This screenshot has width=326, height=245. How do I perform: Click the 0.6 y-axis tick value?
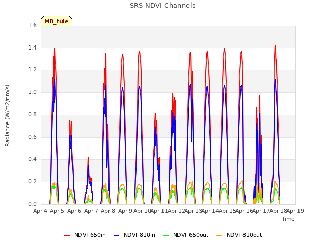click(x=32, y=137)
